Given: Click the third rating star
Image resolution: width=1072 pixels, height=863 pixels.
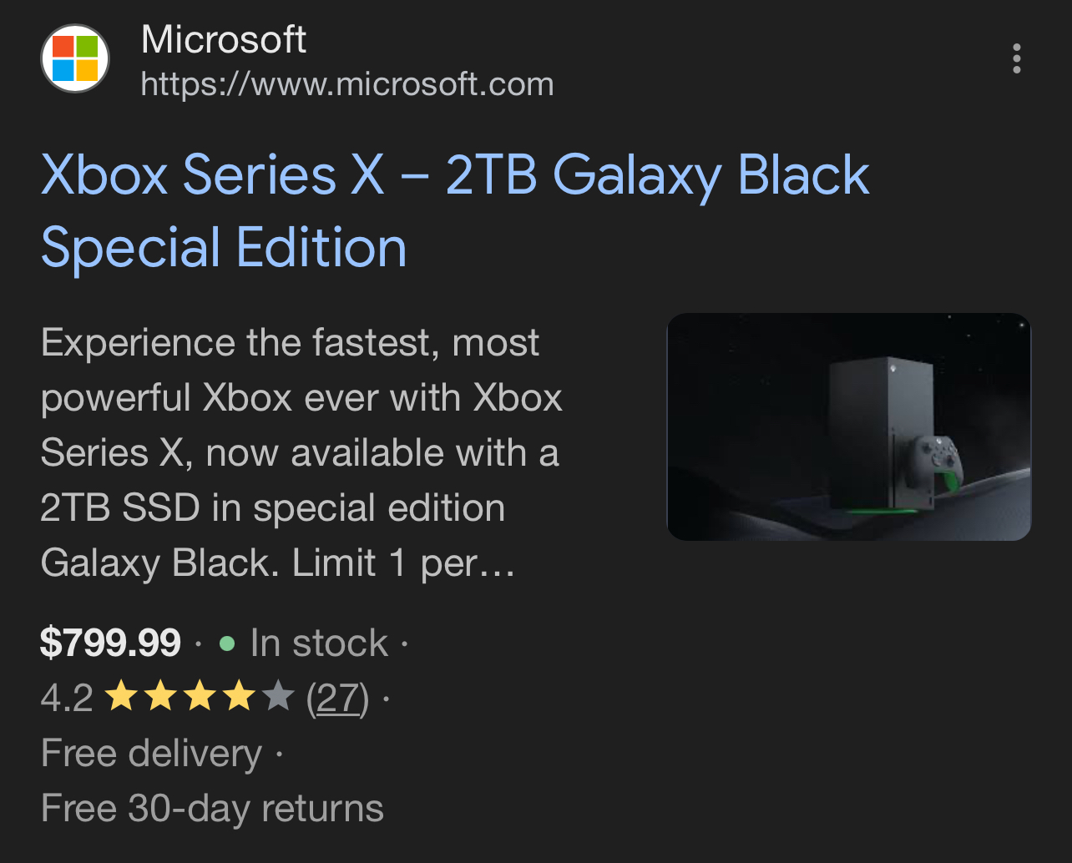Looking at the screenshot, I should 200,695.
